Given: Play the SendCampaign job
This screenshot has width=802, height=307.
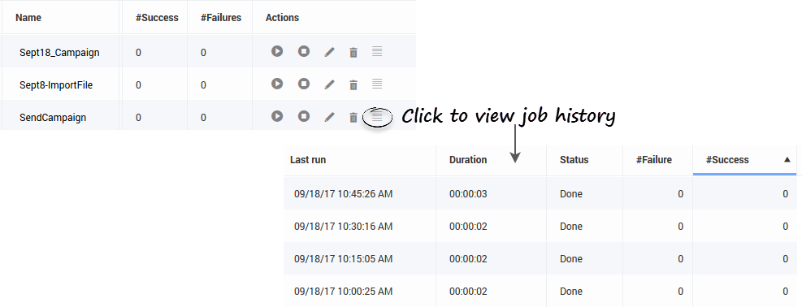Looking at the screenshot, I should pos(277,116).
